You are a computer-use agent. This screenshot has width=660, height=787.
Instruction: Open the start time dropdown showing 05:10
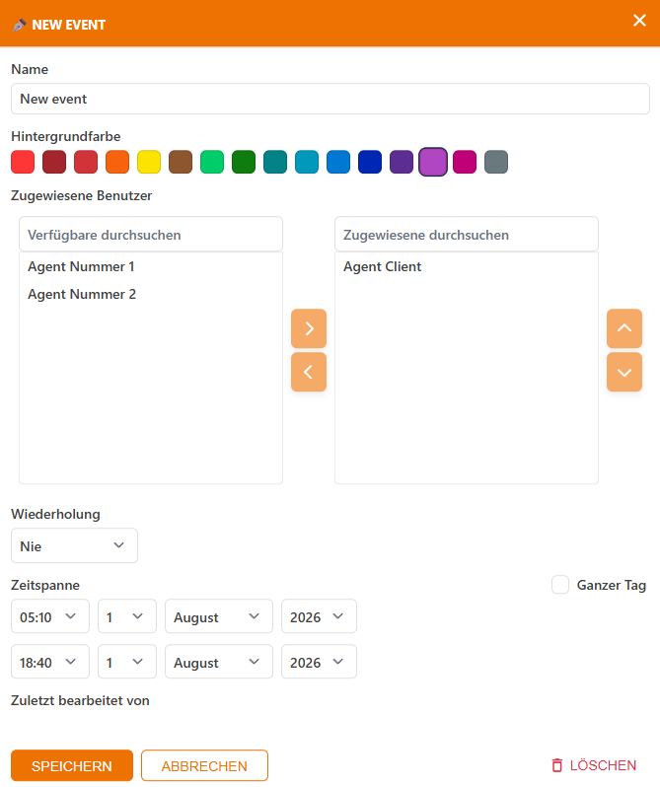click(50, 616)
